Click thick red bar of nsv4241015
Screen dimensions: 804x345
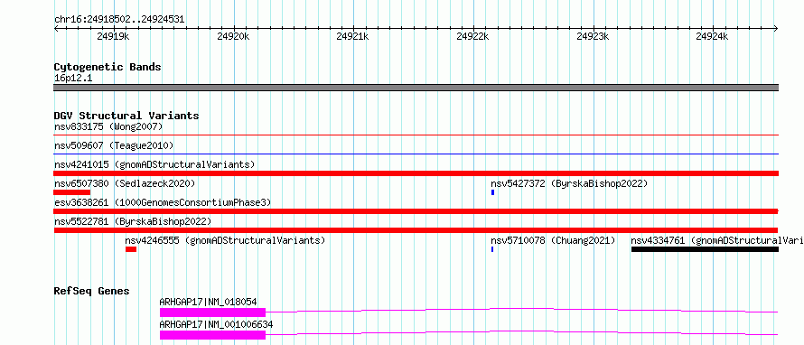tap(416, 173)
